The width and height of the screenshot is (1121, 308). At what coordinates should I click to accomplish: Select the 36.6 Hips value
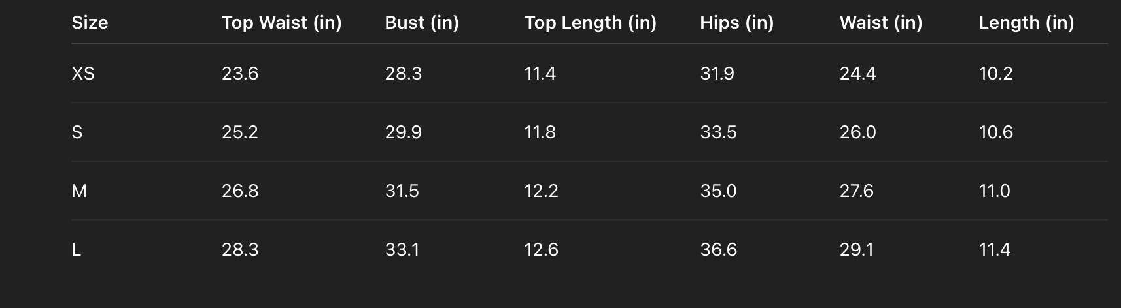(x=718, y=250)
